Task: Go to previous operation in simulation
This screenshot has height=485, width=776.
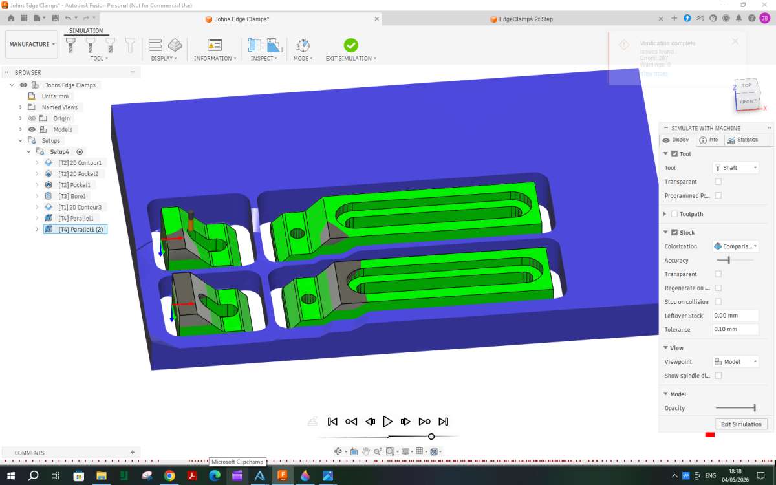Action: point(351,422)
